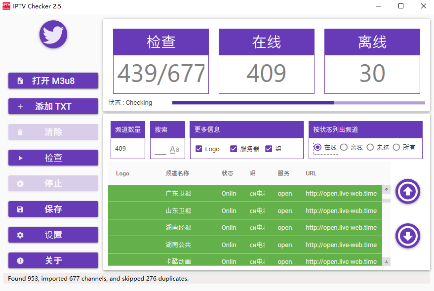Toggle the 组 group checkbox

[x=269, y=149]
